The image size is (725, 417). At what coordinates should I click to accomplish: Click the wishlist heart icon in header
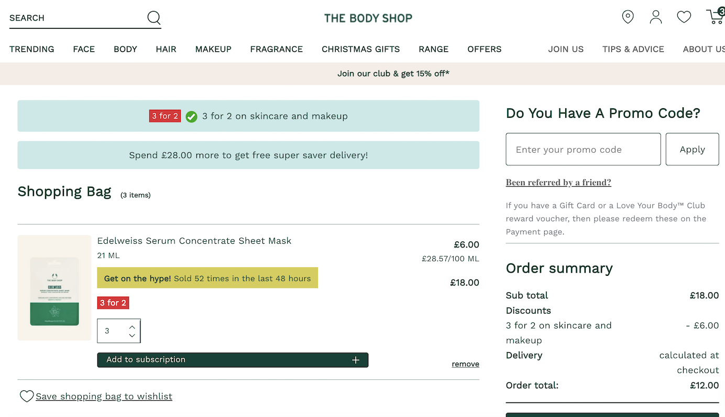click(x=684, y=17)
